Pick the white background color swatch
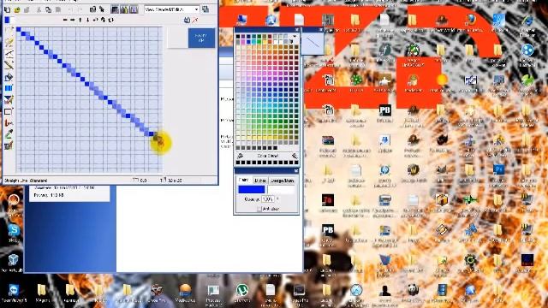The width and height of the screenshot is (548, 308). [282, 190]
